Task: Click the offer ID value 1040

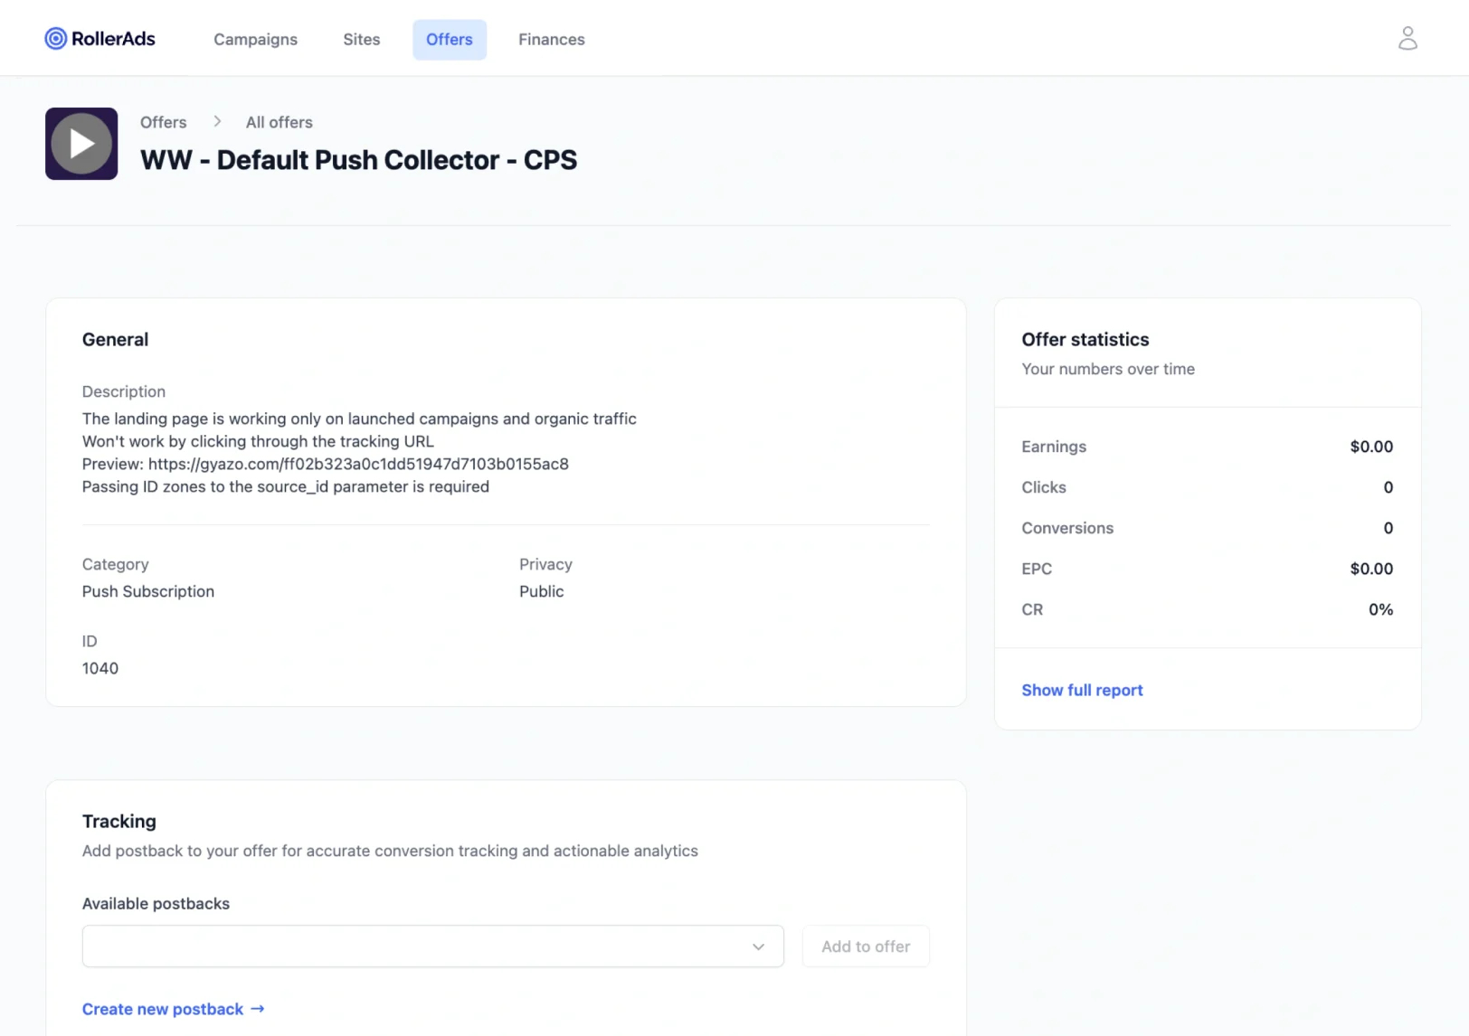Action: tap(100, 668)
